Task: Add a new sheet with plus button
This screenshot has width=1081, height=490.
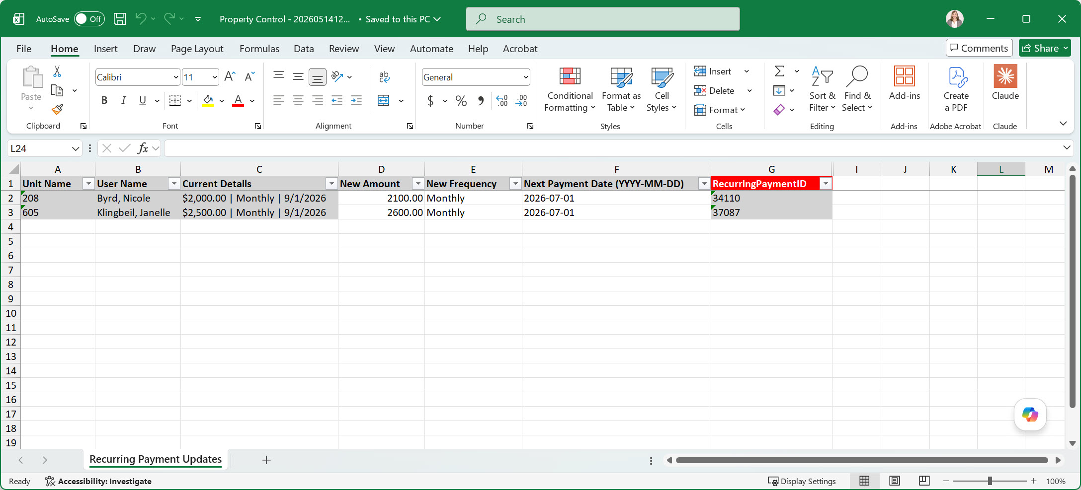Action: click(266, 460)
